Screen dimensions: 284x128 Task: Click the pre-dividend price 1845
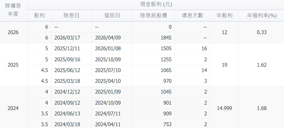click(x=167, y=38)
